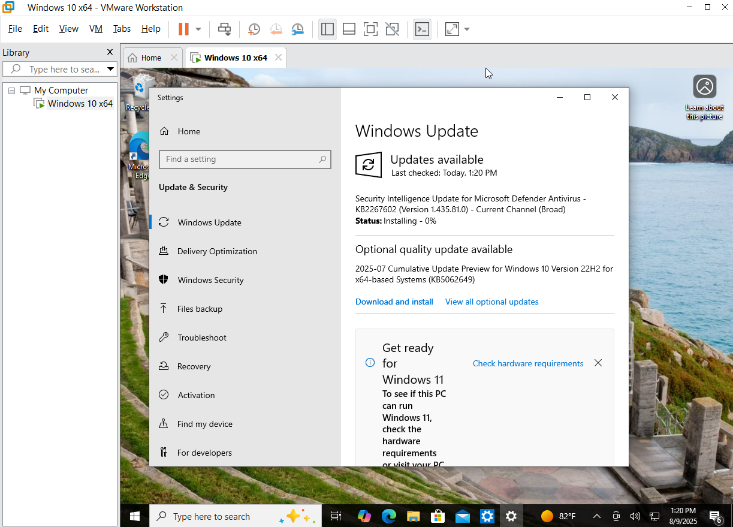The height and width of the screenshot is (527, 733).
Task: Click Learn about this picture desktop icon
Action: click(x=705, y=98)
